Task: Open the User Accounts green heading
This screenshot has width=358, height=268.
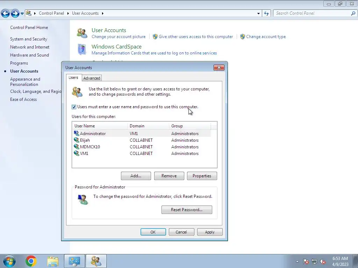Action: click(x=109, y=30)
